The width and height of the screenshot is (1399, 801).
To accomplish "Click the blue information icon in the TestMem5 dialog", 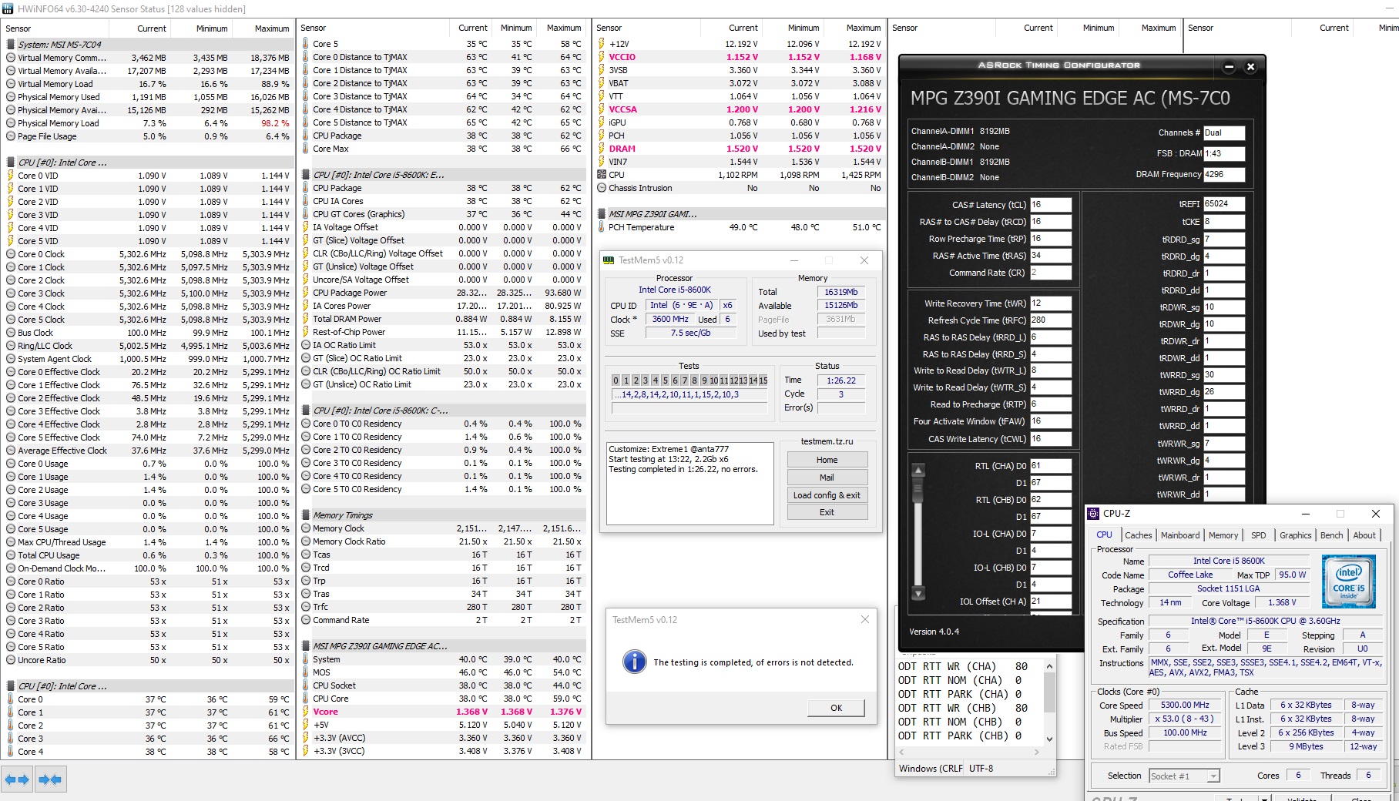I will (634, 662).
